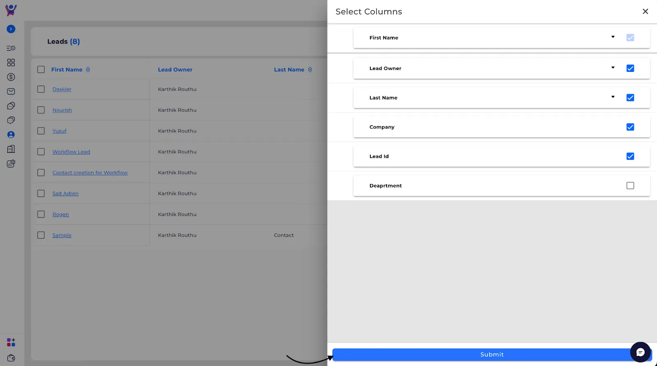Open the reports settings icon
Viewport: 657px width, 366px height.
(11, 163)
